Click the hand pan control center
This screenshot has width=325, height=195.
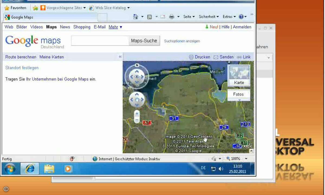click(137, 100)
